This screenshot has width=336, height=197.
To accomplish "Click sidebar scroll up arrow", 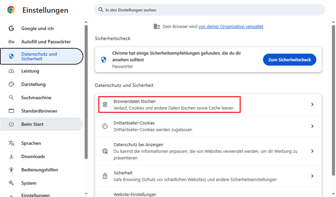I will point(86,22).
